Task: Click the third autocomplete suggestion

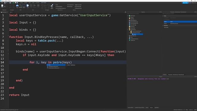Action: pos(56,68)
